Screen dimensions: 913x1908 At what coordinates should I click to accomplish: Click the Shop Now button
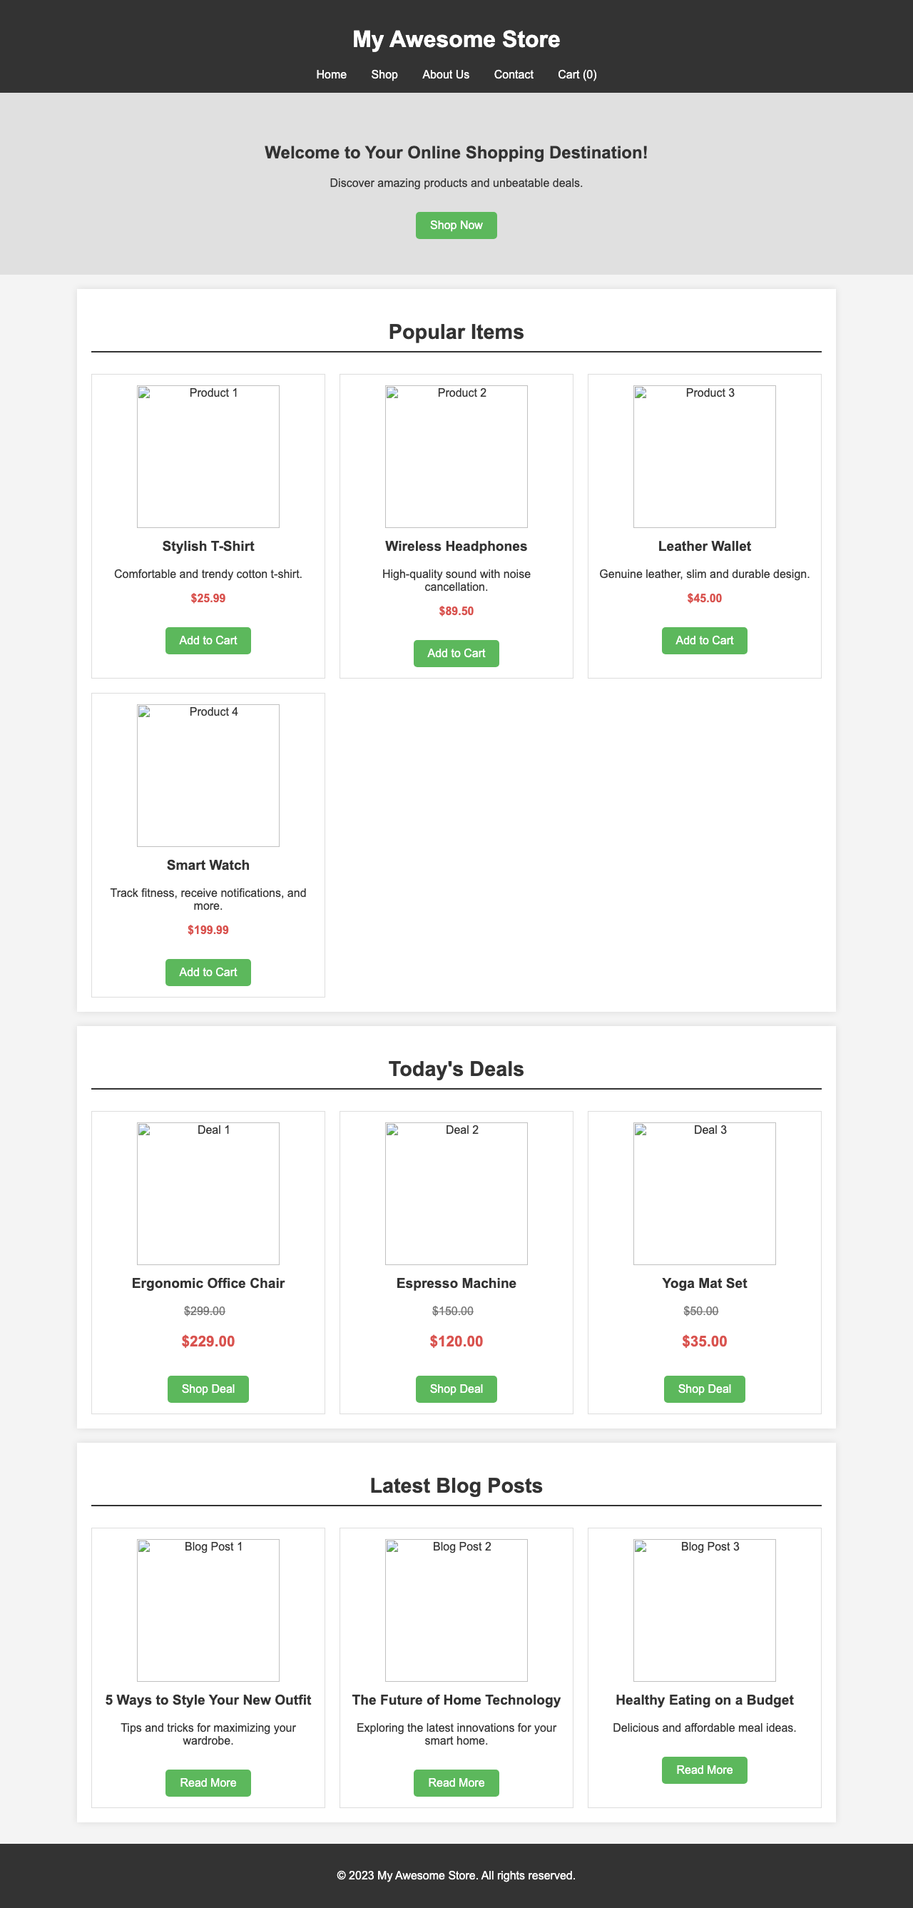tap(456, 225)
